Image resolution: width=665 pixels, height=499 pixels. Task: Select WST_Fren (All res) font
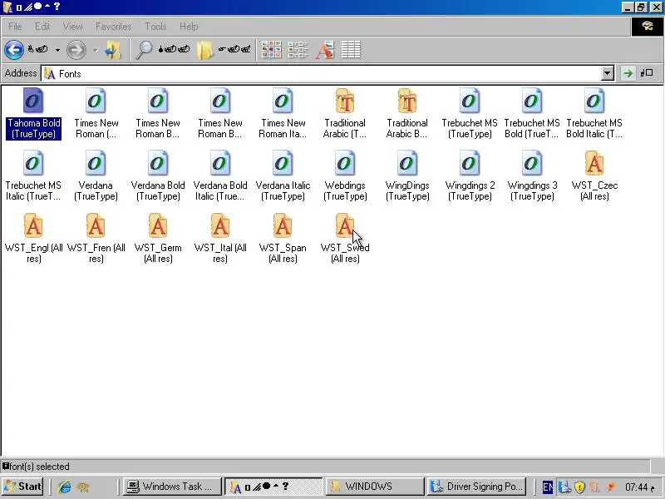96,238
